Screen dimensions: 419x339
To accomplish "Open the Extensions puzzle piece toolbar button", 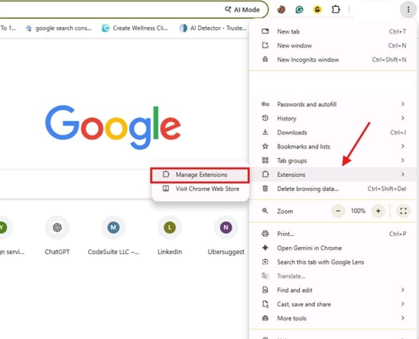I will [x=336, y=10].
